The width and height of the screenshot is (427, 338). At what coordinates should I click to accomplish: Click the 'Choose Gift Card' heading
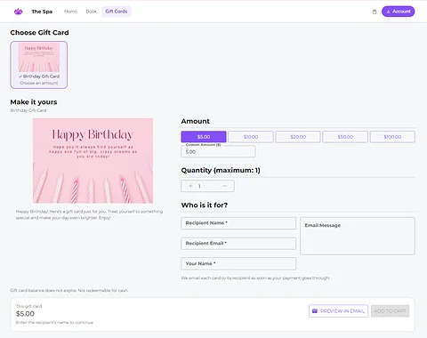coord(39,33)
